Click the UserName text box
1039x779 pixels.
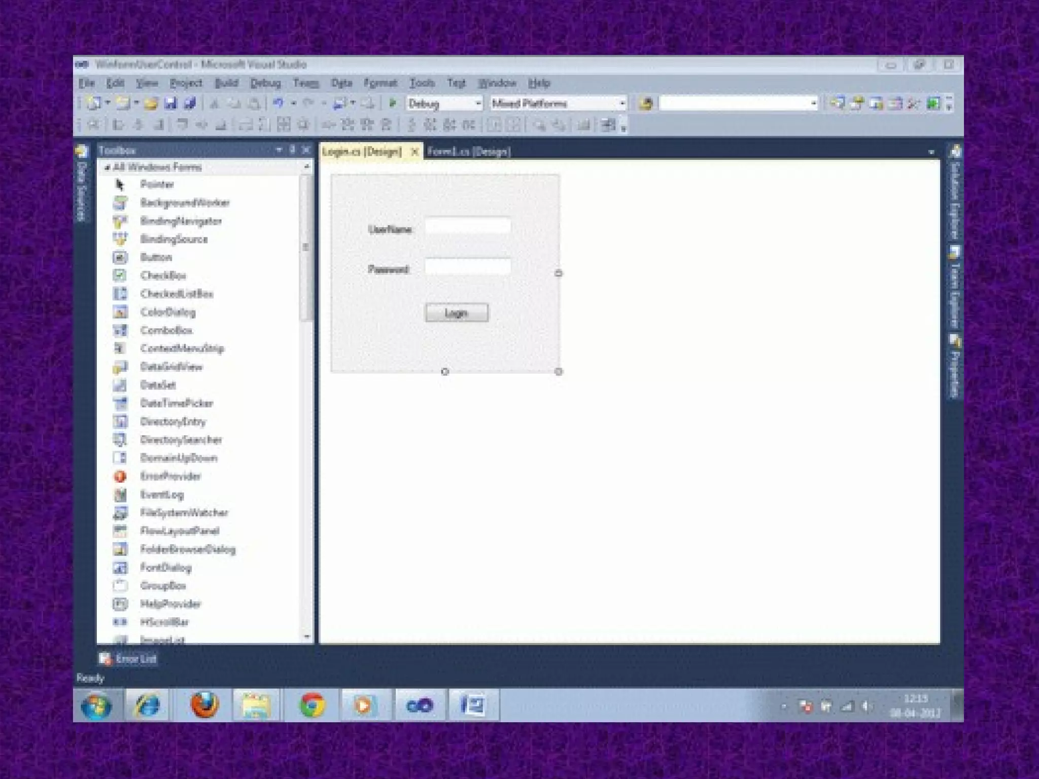click(x=468, y=226)
